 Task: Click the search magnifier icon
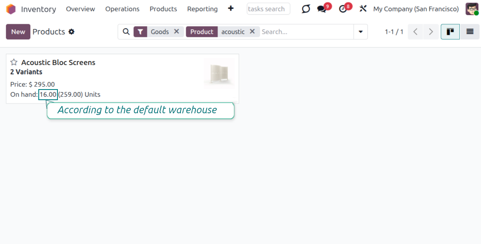(126, 32)
